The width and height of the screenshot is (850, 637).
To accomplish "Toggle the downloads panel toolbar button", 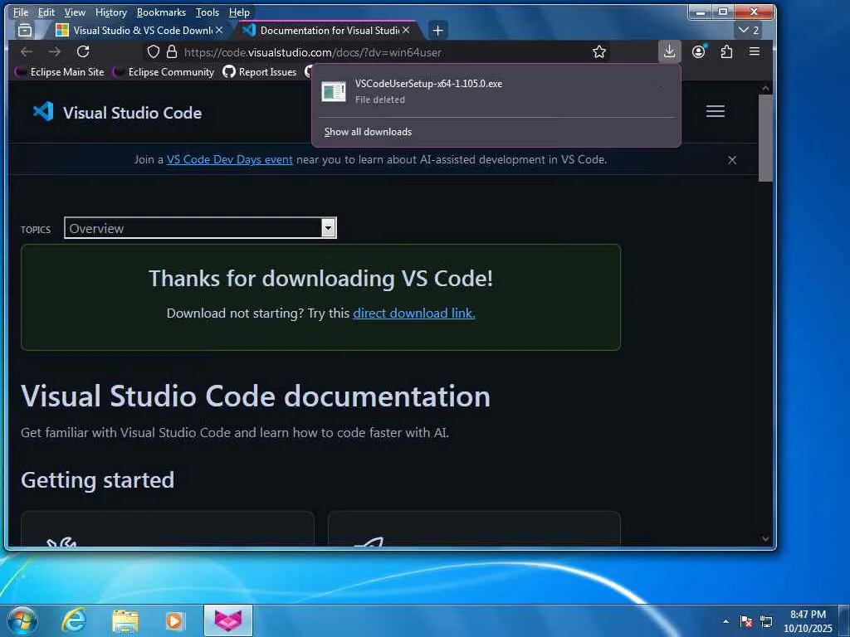I will coord(670,51).
